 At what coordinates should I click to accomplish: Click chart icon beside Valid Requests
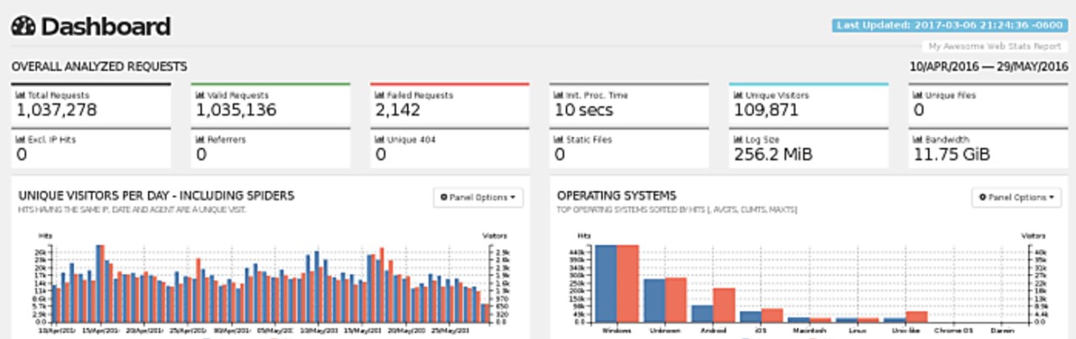(200, 96)
